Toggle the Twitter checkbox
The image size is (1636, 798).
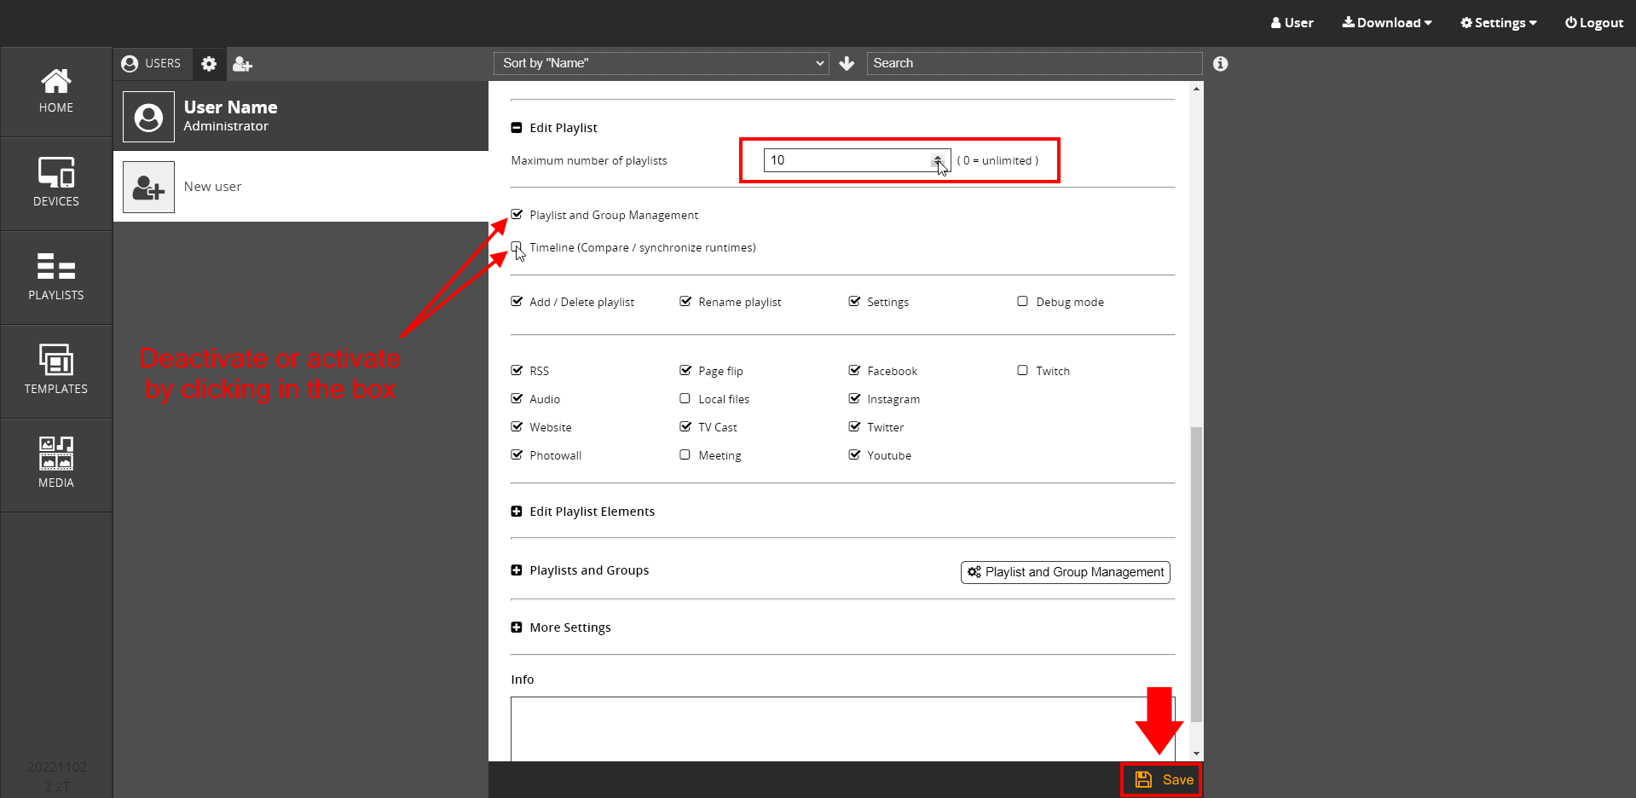pyautogui.click(x=854, y=427)
